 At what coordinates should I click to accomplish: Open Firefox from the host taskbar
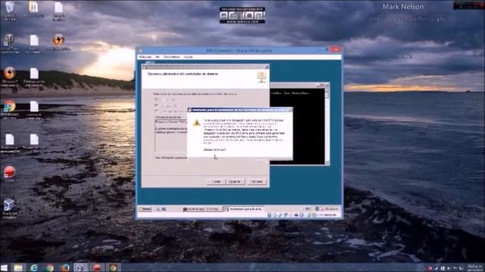(65, 267)
